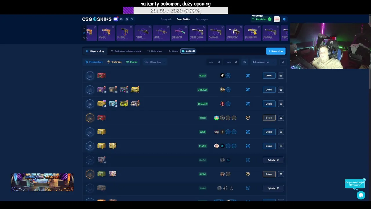Click the gem balance 1,821,139
Viewport: 371px width, 209px height.
point(188,51)
